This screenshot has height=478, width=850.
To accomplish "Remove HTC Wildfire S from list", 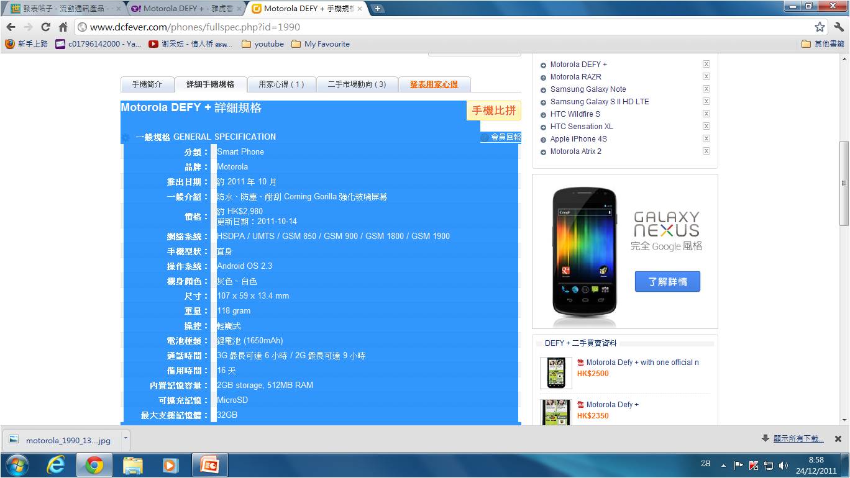I will click(706, 114).
